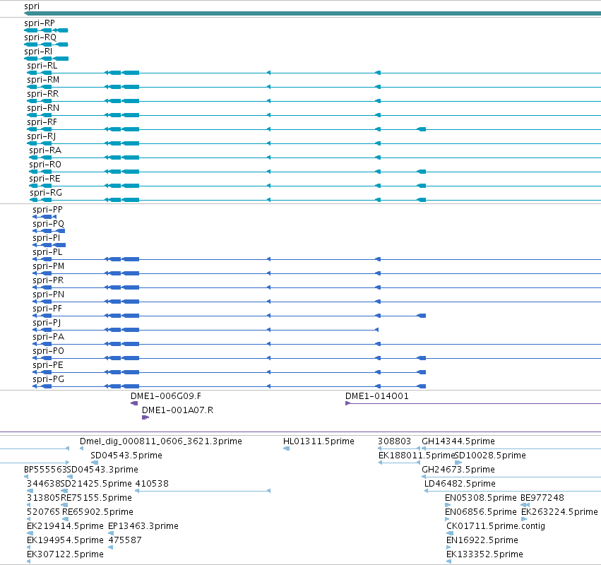Click protein spri-PI label
The width and height of the screenshot is (601, 565).
click(x=47, y=238)
